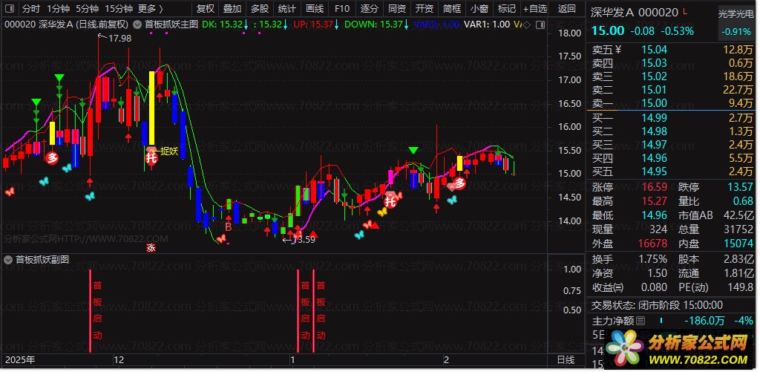This screenshot has height=372, width=760.
Task: Open the 复权 adjustment option
Action: (x=206, y=8)
